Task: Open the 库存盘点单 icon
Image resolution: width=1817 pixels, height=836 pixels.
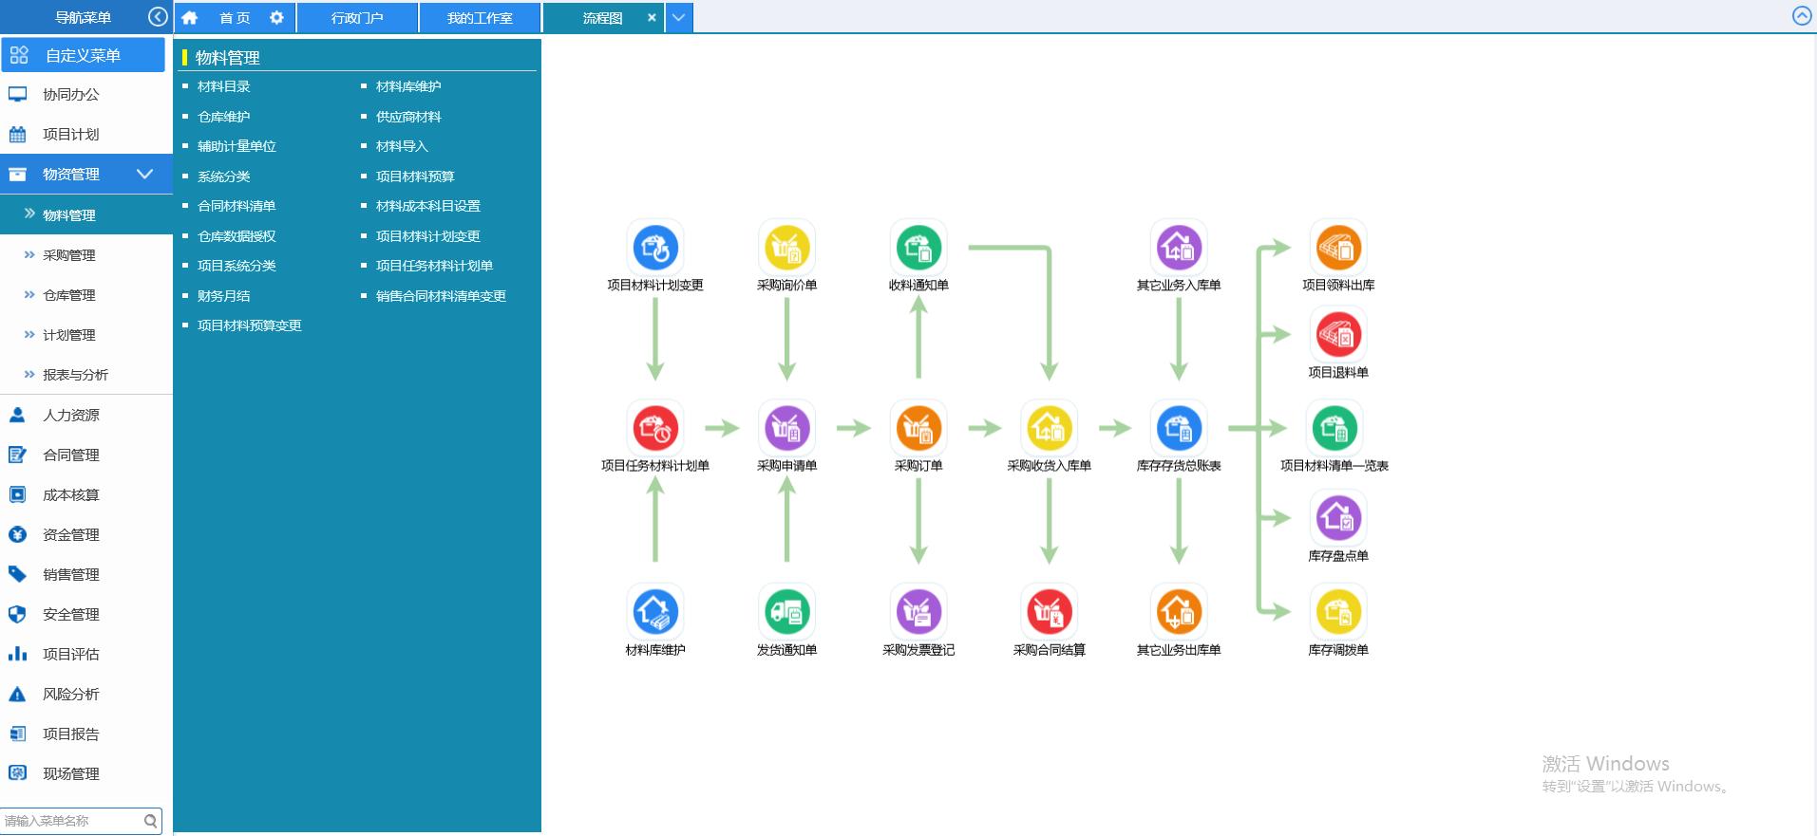Action: click(x=1337, y=518)
